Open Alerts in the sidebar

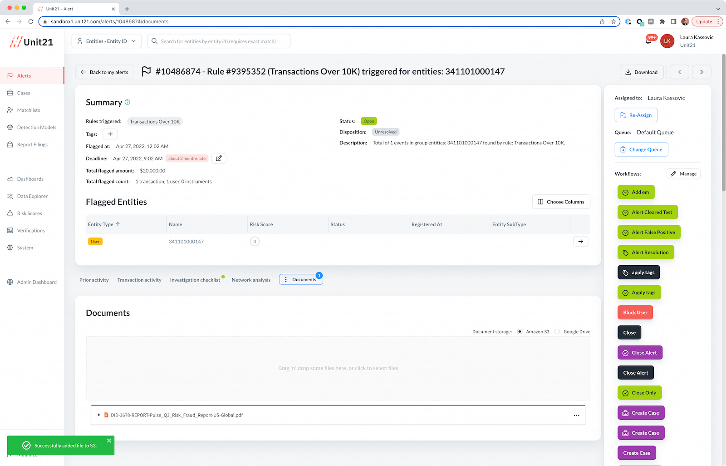coord(32,76)
